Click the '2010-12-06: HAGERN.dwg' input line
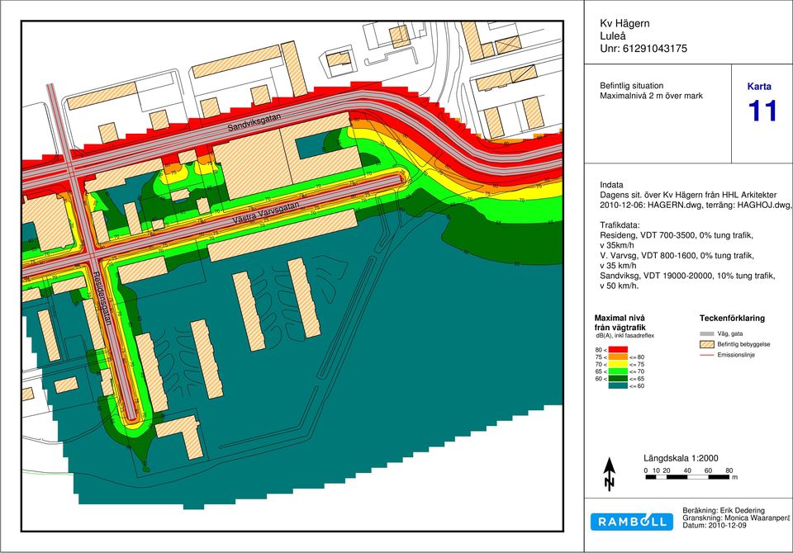Screen dimensions: 793x553 tap(696, 206)
